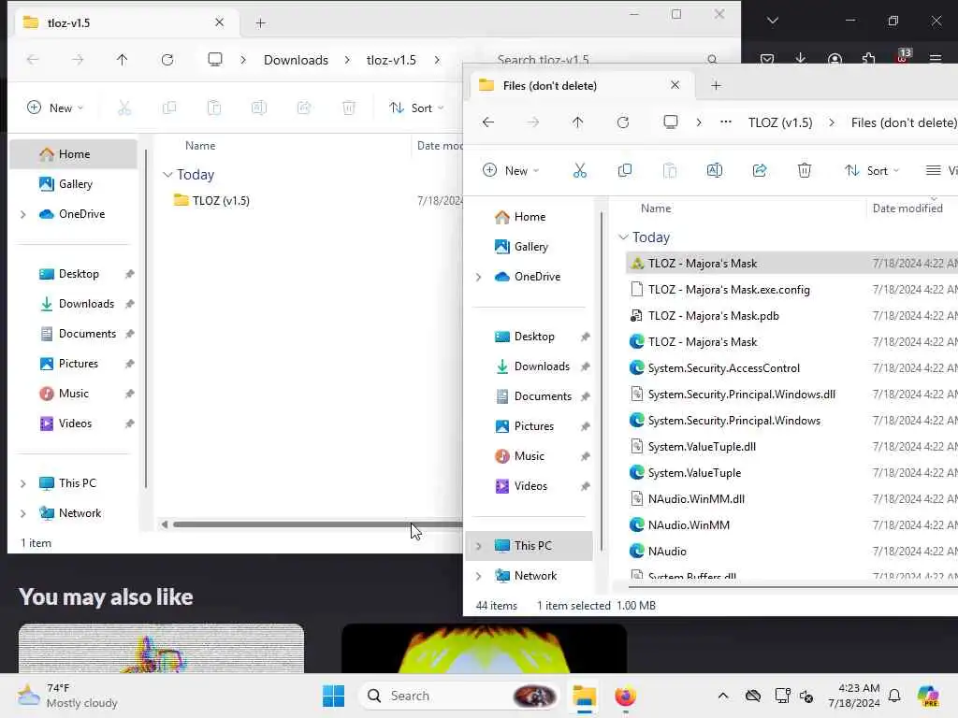Collapse Today group in tloz-v1.5 window
Viewport: 958px width, 718px height.
(x=167, y=175)
